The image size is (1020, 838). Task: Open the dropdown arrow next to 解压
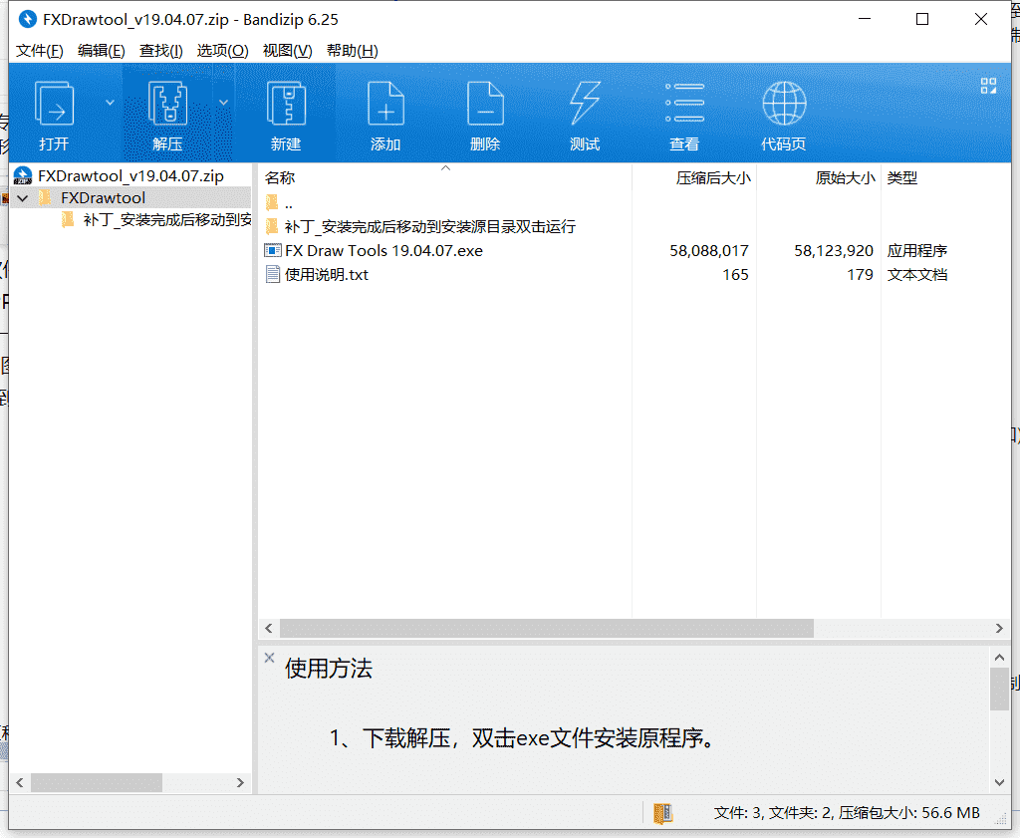223,103
